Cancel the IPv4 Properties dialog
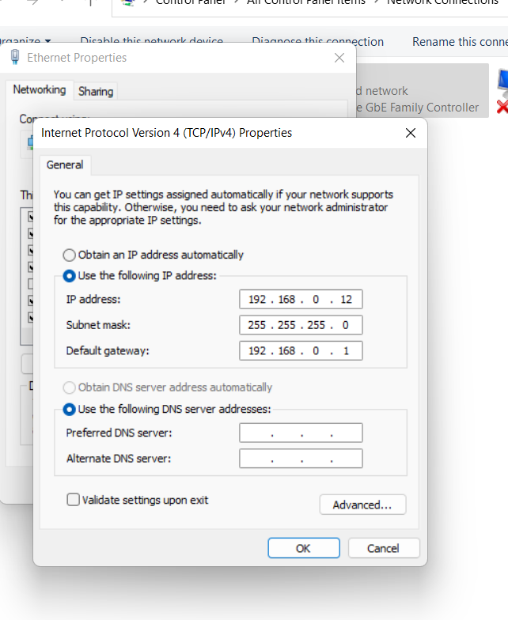Image resolution: width=508 pixels, height=620 pixels. [383, 548]
